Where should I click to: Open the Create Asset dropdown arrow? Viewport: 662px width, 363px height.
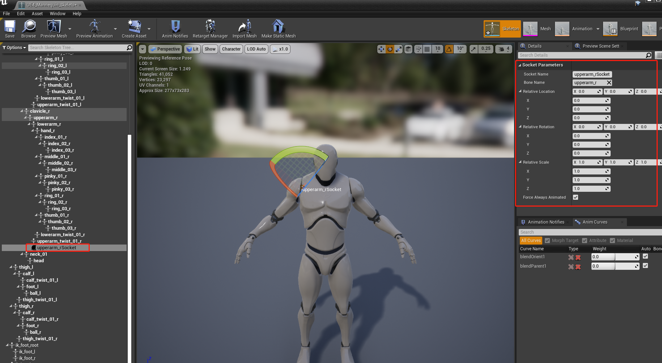[149, 29]
